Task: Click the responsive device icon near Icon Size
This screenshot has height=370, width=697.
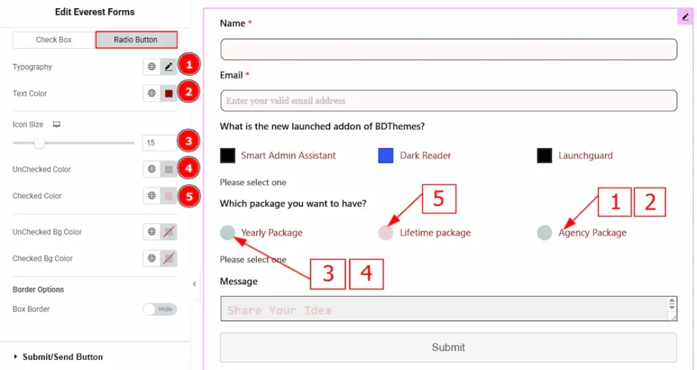Action: pyautogui.click(x=56, y=124)
